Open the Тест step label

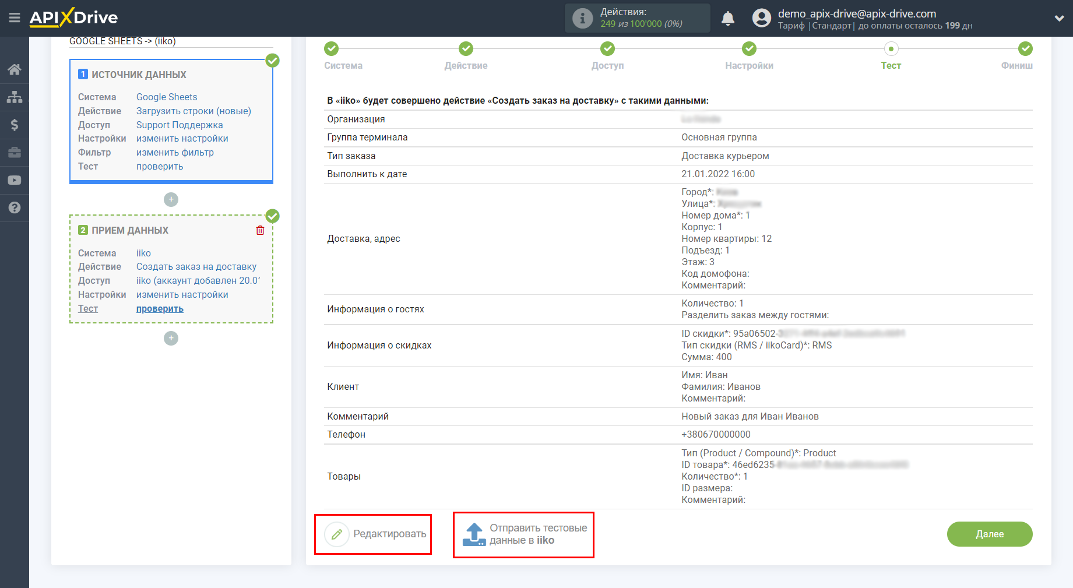click(x=891, y=66)
